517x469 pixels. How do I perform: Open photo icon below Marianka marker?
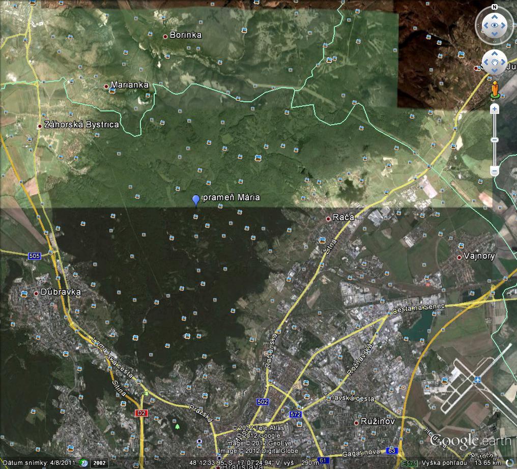pos(112,91)
